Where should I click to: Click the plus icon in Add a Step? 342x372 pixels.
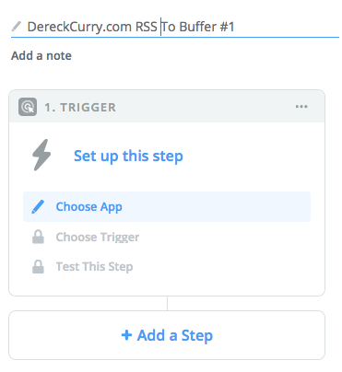(x=126, y=335)
